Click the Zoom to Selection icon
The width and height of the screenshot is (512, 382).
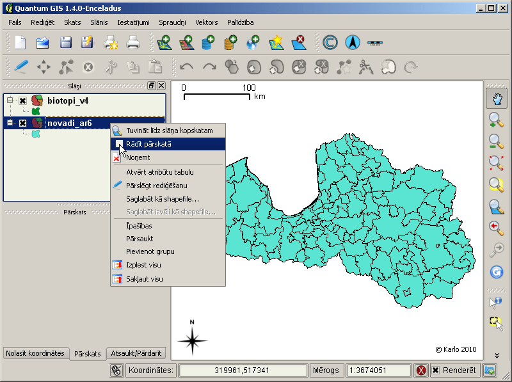click(x=497, y=185)
